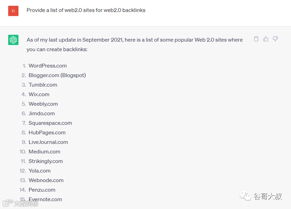
Task: Select WordPress.com in the list
Action: click(48, 66)
